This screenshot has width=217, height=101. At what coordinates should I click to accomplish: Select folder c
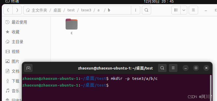point(72,27)
